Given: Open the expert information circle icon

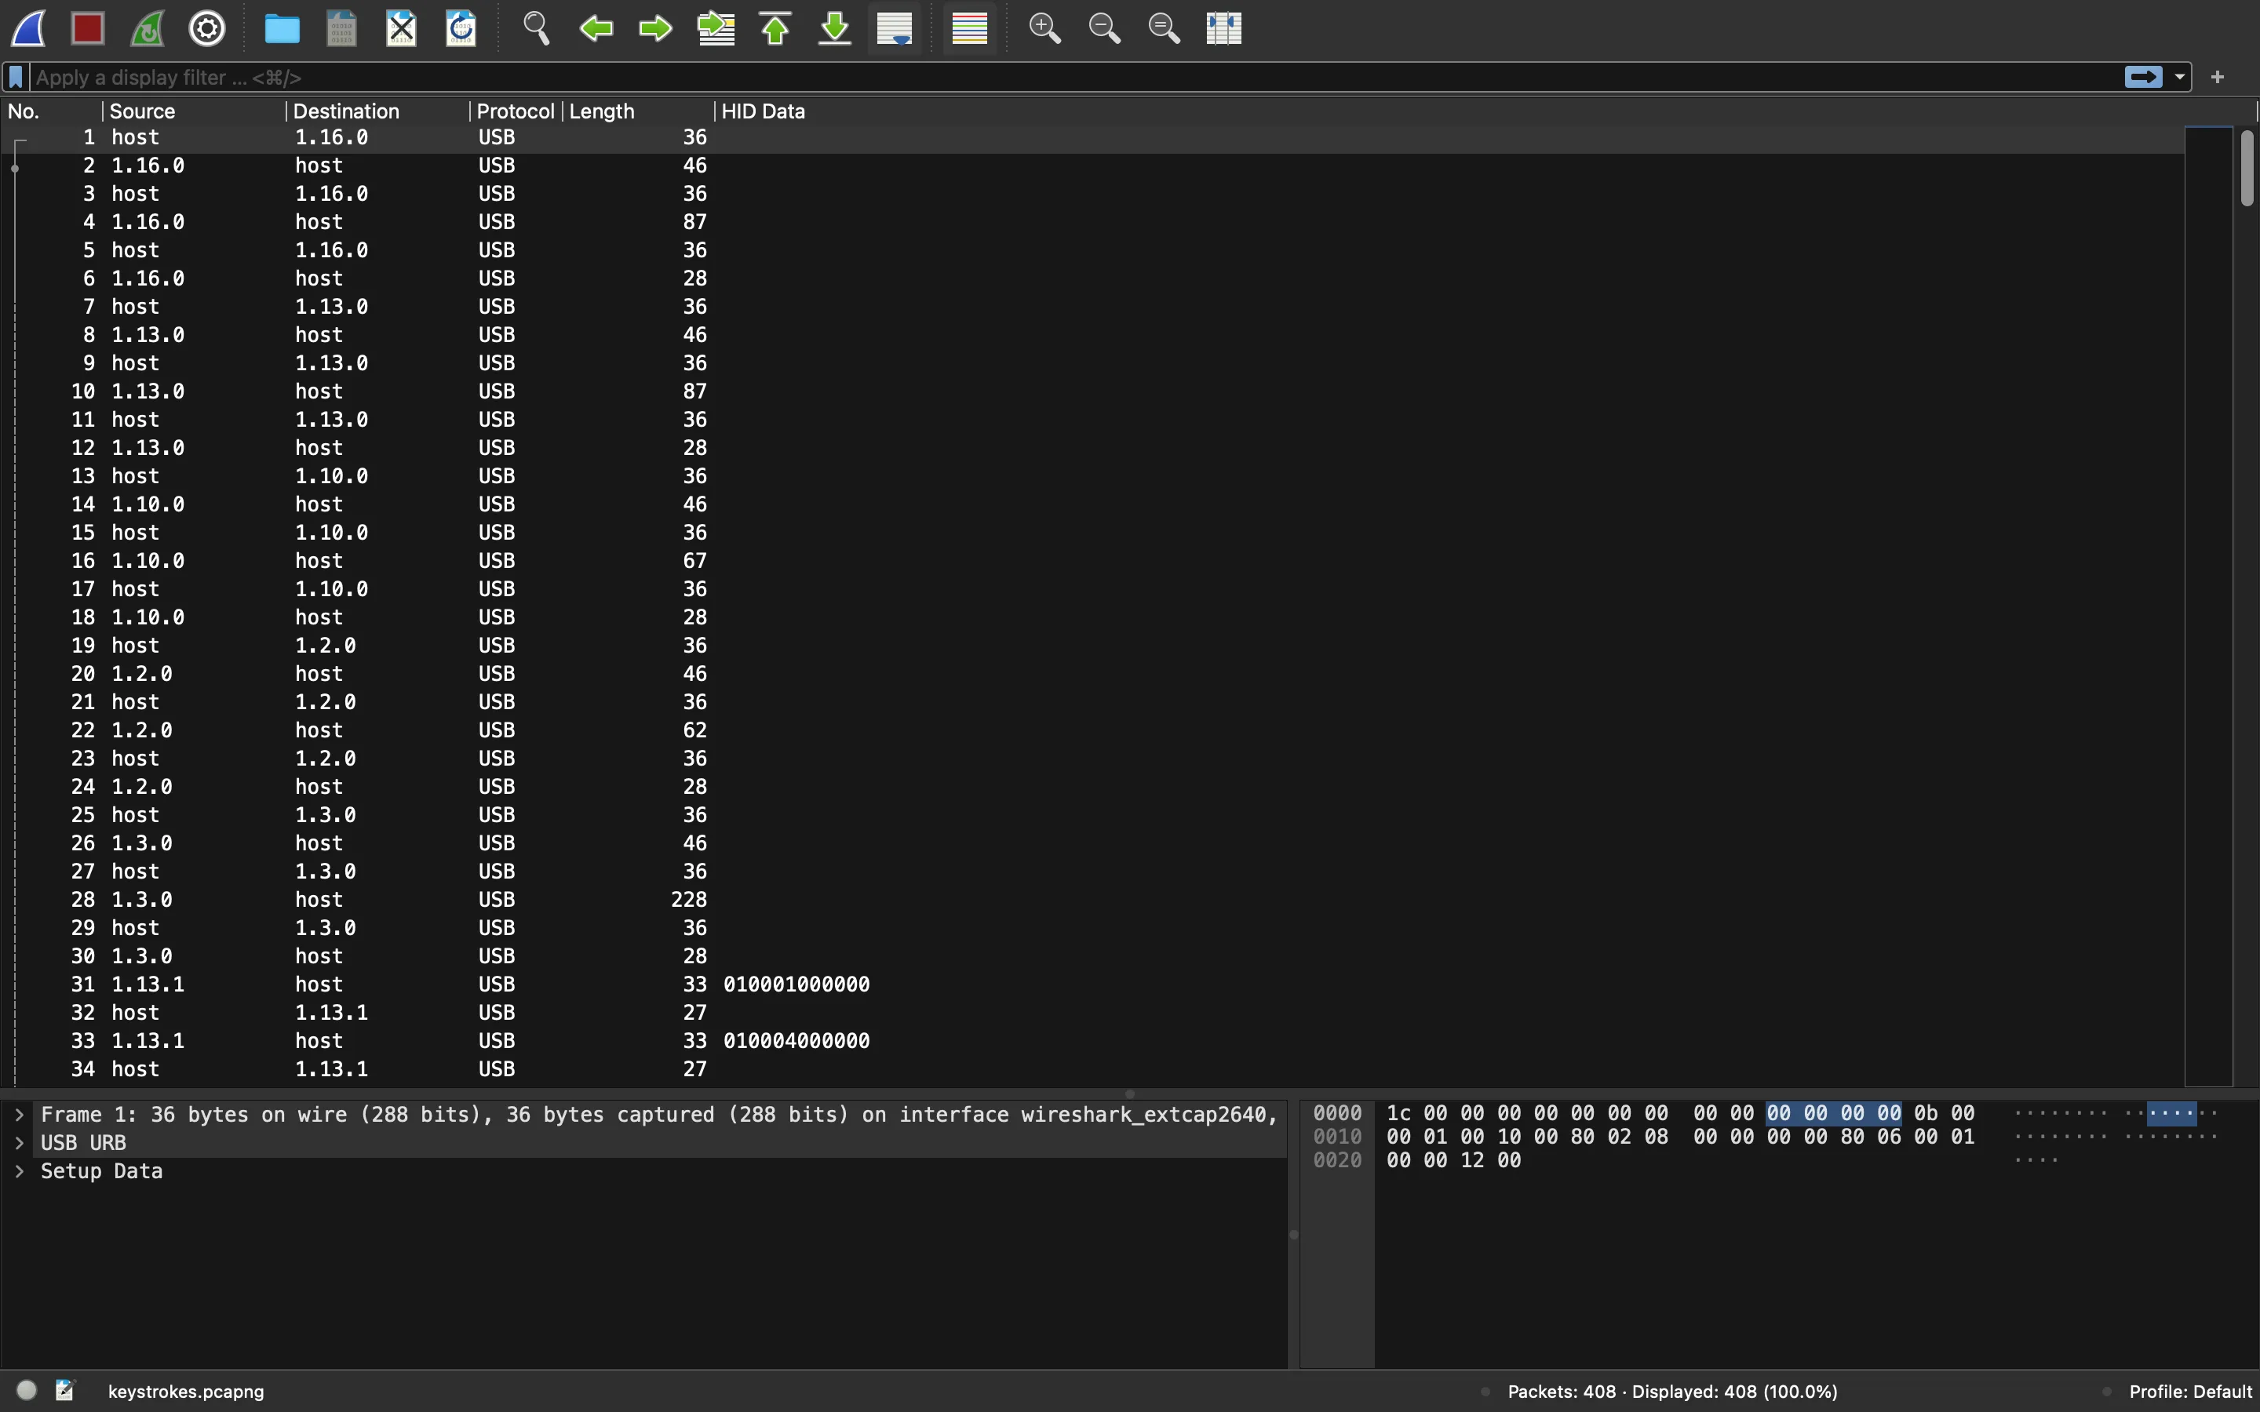Looking at the screenshot, I should coord(26,1391).
